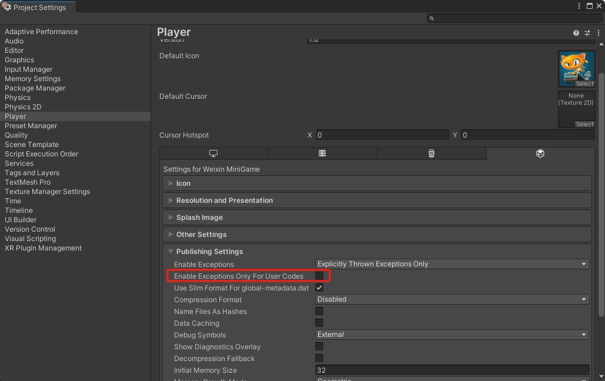Viewport: 605px width, 381px height.
Task: Open the Compression Format dropdown
Action: [452, 299]
